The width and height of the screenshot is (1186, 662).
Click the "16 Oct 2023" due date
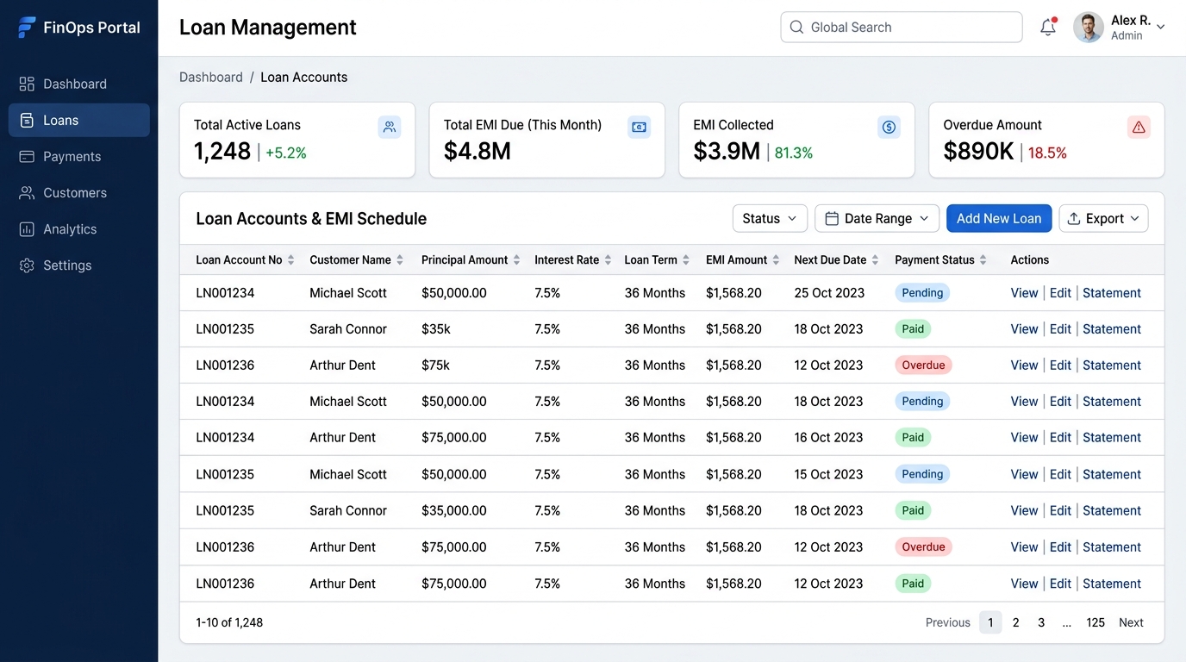click(828, 438)
